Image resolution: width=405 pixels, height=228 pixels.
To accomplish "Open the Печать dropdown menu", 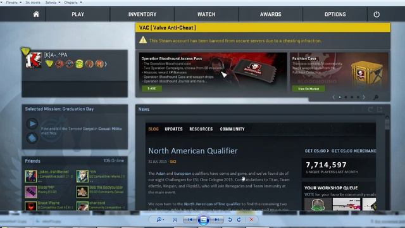I will click(13, 3).
